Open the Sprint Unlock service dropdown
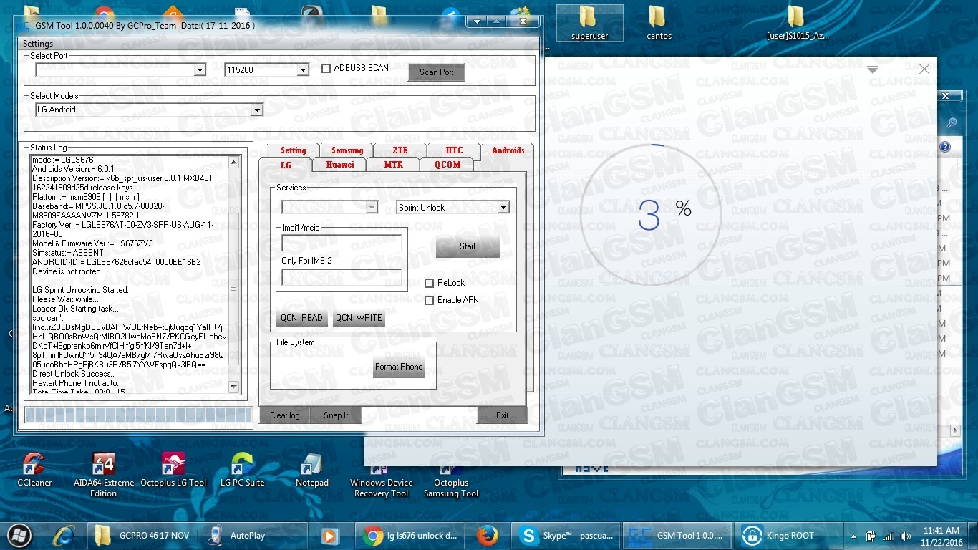Image resolution: width=978 pixels, height=550 pixels. 504,208
